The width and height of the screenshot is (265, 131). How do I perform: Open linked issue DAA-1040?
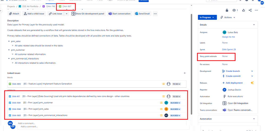[16, 109]
